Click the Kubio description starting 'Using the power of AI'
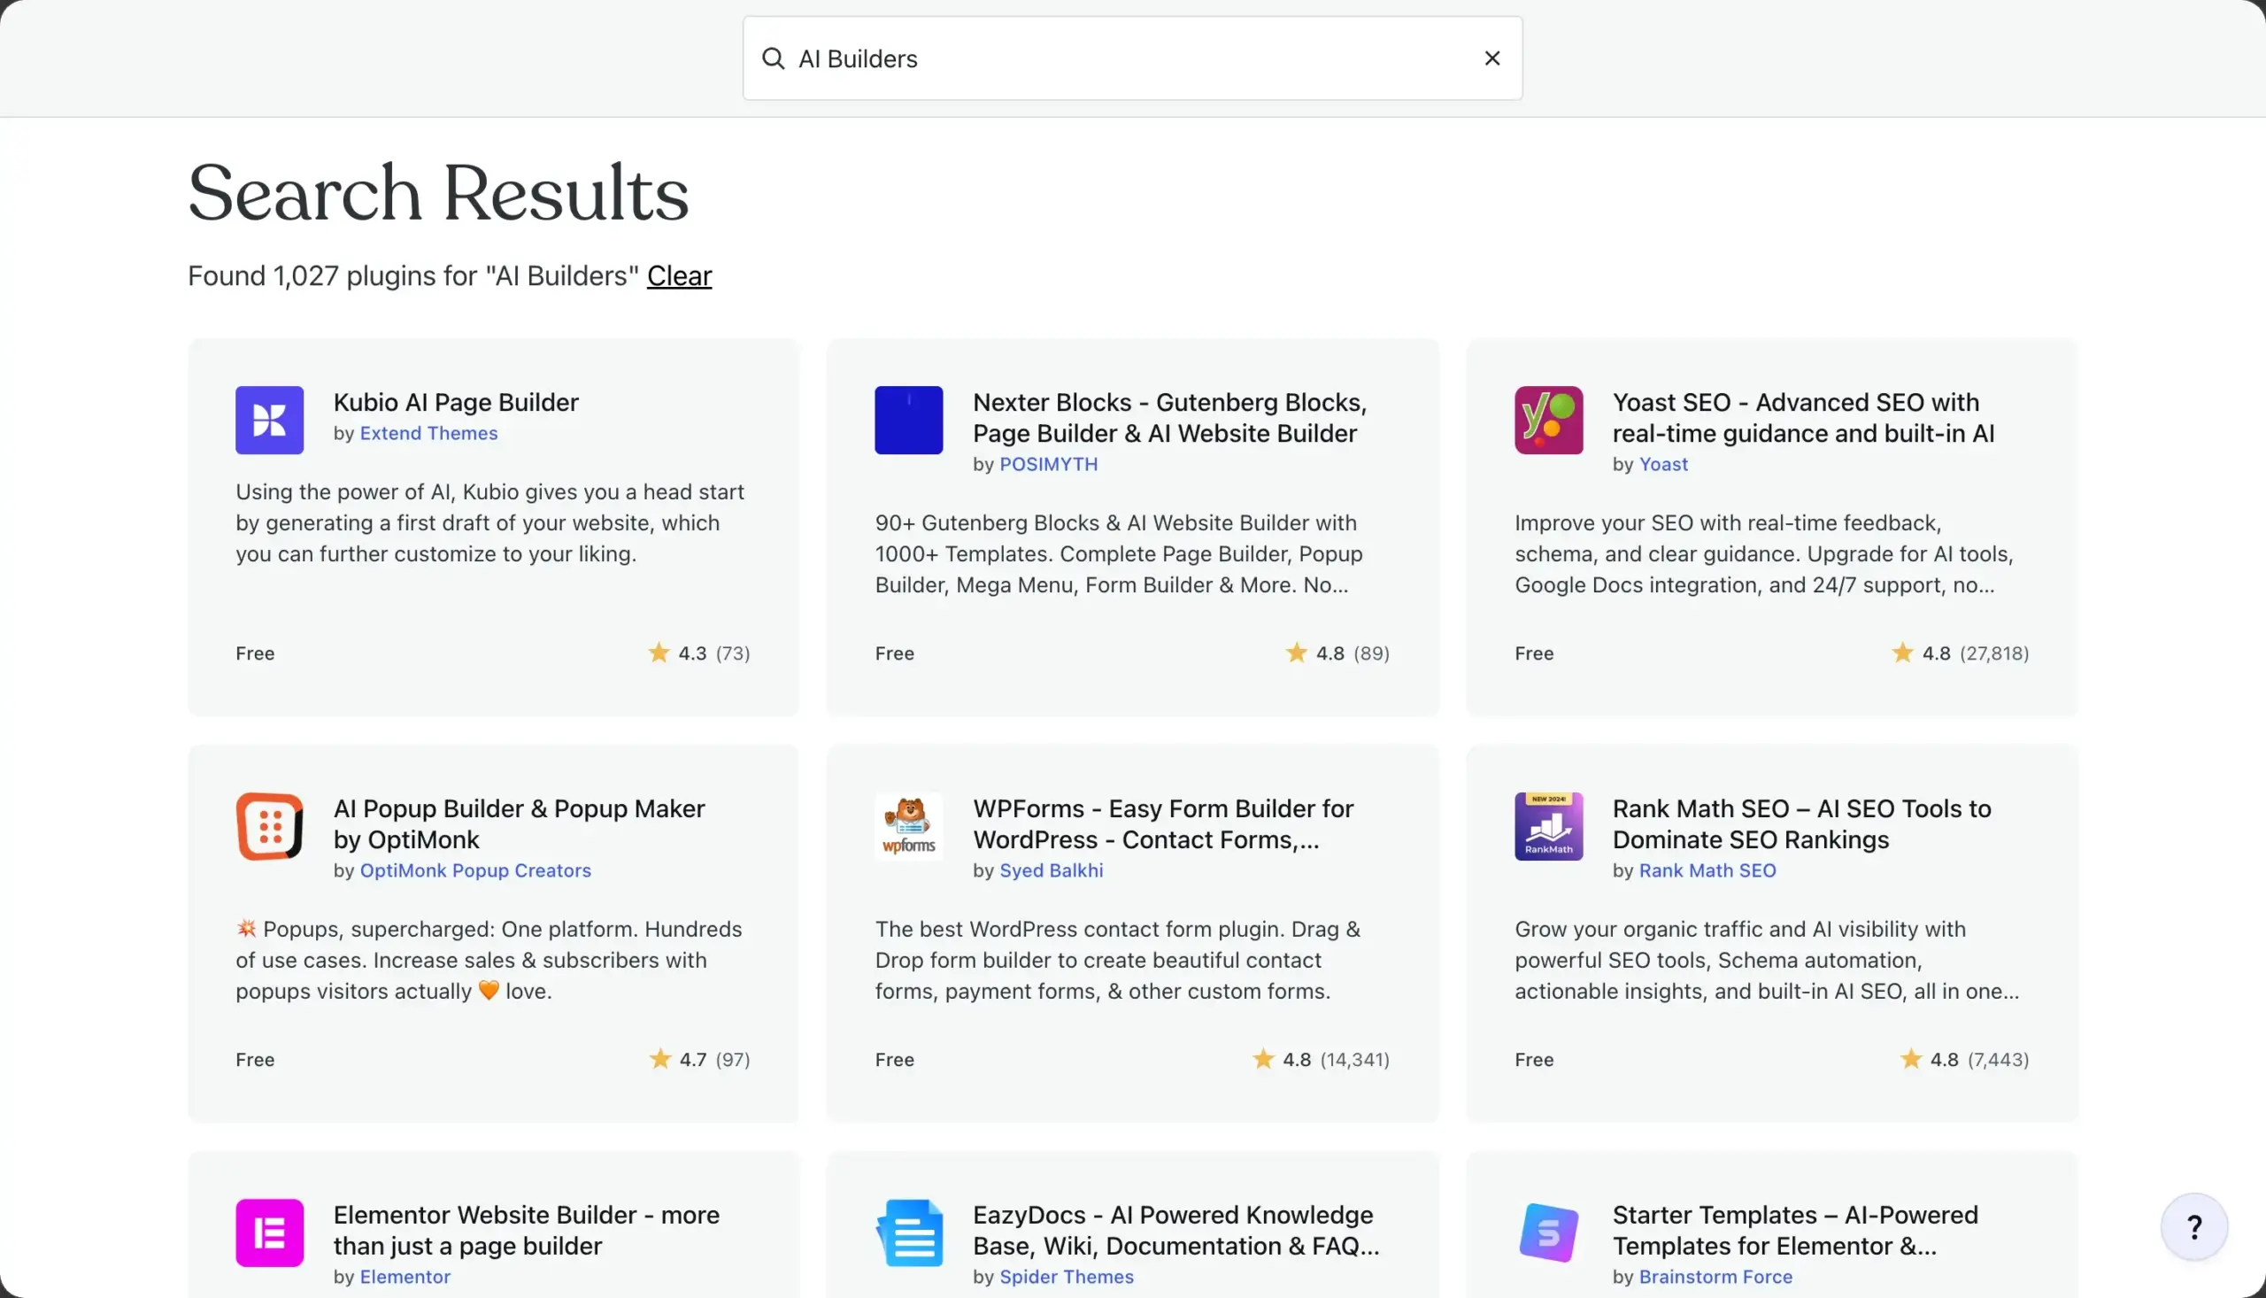Screen dimensions: 2266x1298 (x=489, y=523)
